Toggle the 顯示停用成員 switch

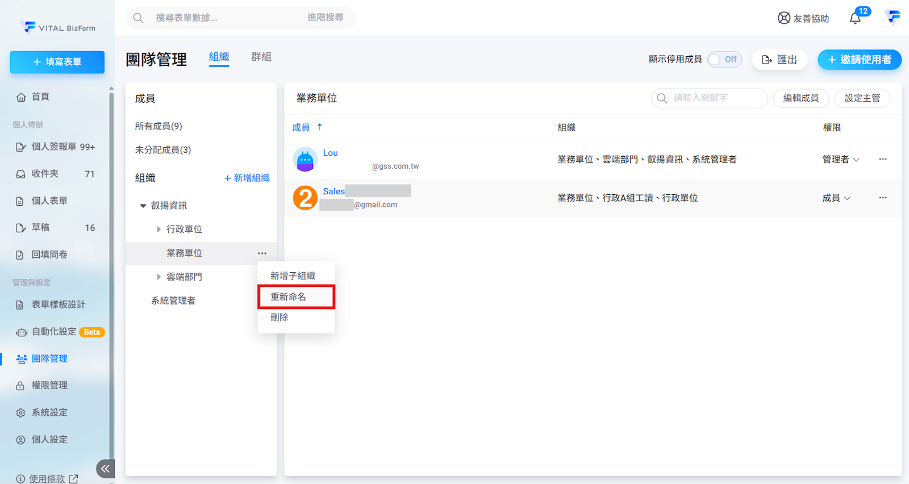click(x=724, y=60)
